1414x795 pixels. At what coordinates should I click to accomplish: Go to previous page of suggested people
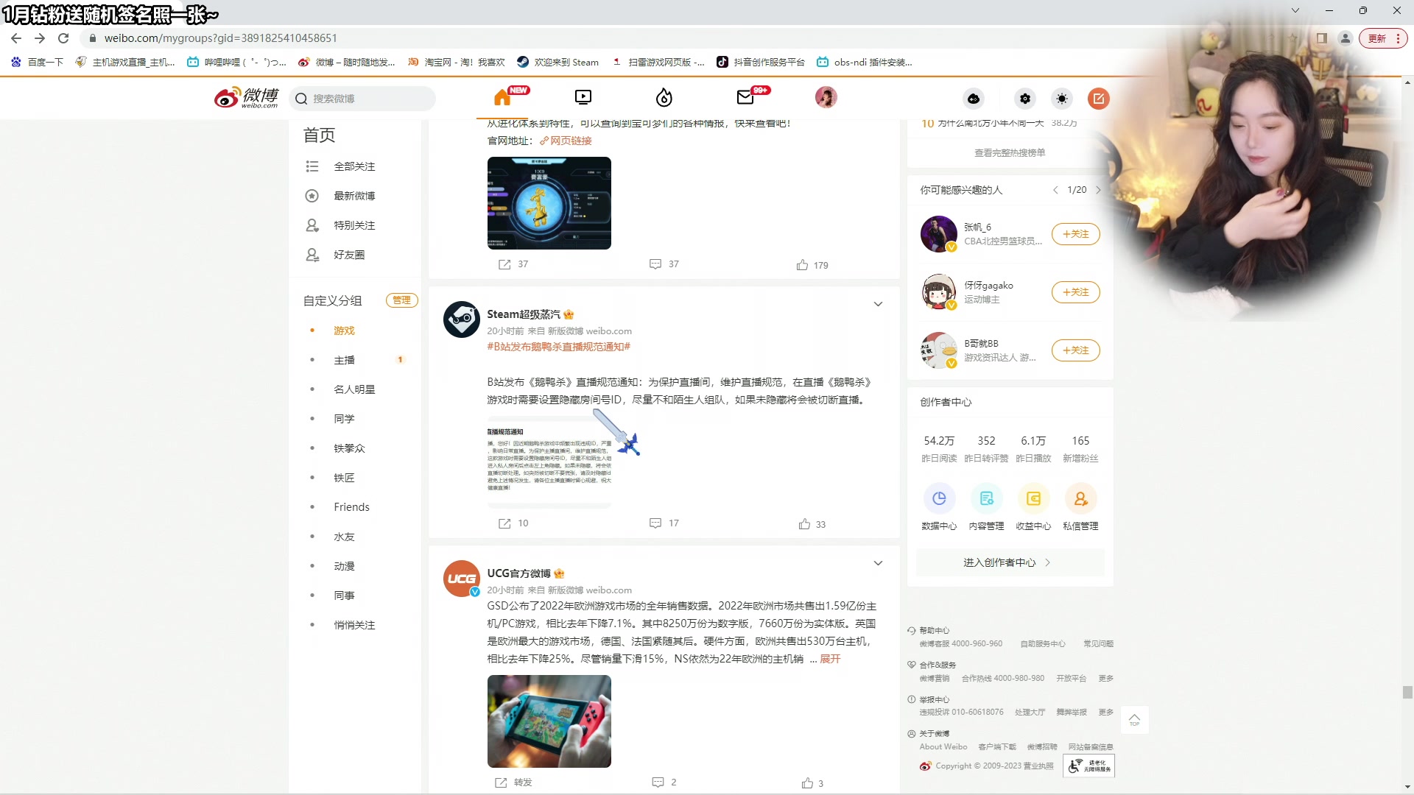pos(1055,190)
